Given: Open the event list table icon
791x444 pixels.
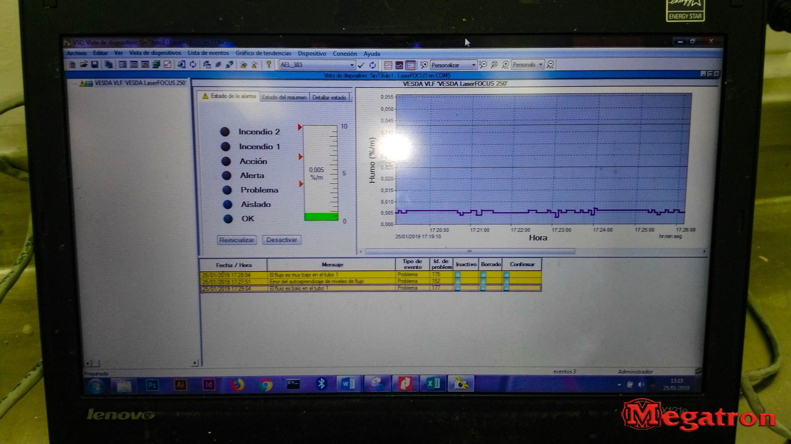Looking at the screenshot, I should tap(134, 64).
